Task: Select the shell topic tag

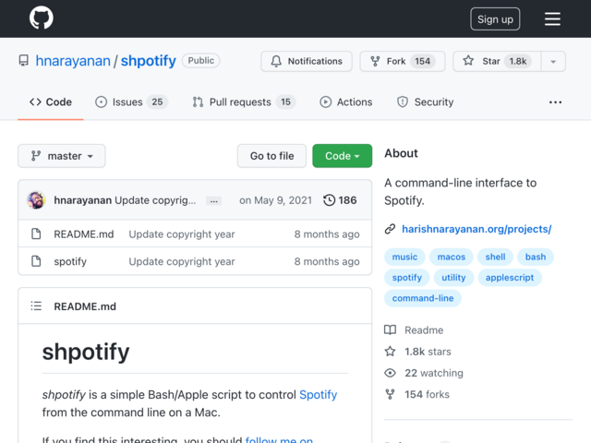Action: point(495,257)
